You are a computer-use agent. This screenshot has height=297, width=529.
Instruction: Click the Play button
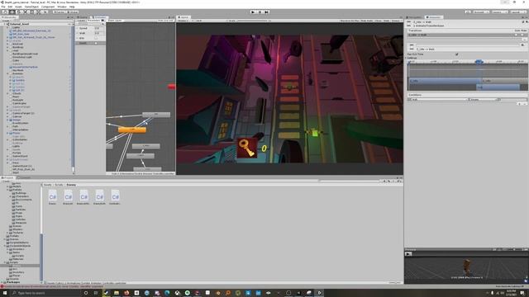click(253, 12)
